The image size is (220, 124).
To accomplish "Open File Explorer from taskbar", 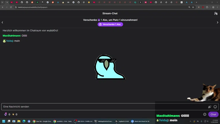I will tap(19, 121).
